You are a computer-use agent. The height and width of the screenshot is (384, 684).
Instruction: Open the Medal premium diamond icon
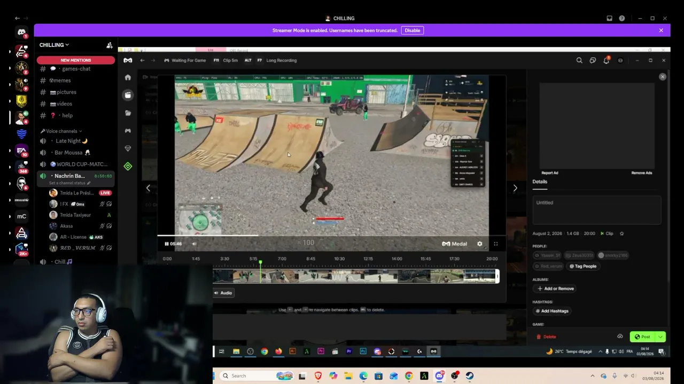(x=128, y=149)
